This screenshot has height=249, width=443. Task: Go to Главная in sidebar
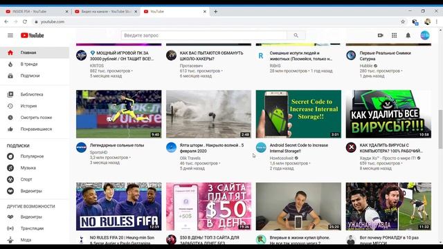pyautogui.click(x=35, y=53)
